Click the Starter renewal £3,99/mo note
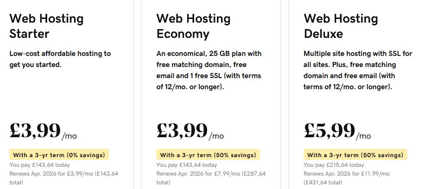The image size is (423, 189). 64,178
